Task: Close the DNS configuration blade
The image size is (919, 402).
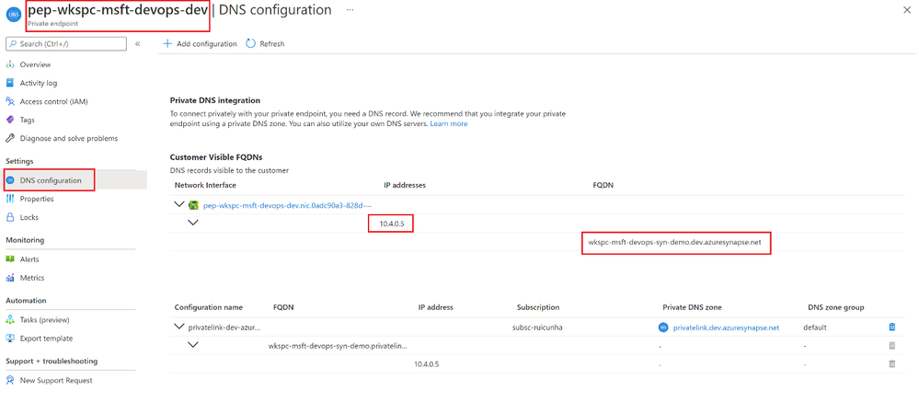Action: pyautogui.click(x=907, y=10)
